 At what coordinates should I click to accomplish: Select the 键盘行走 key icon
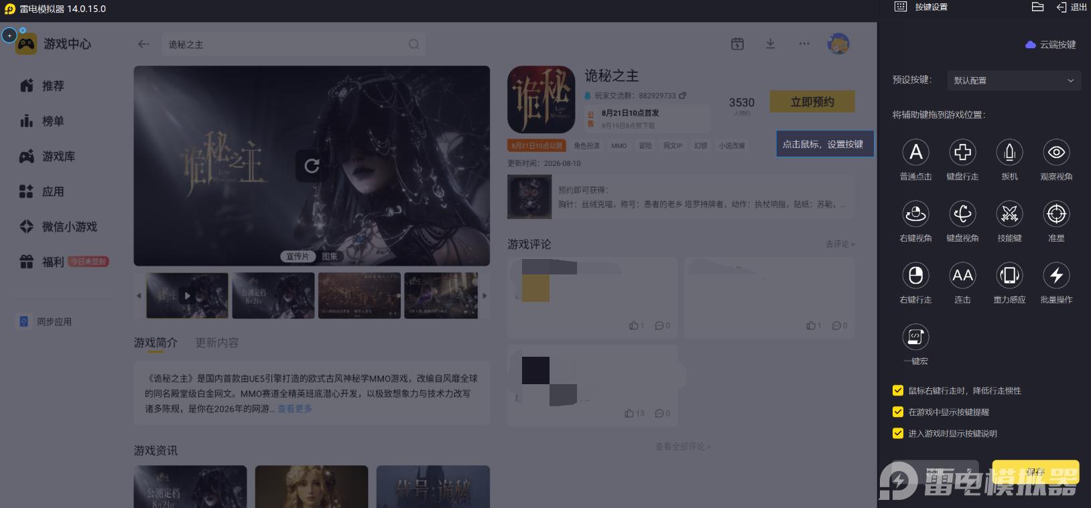[x=962, y=152]
